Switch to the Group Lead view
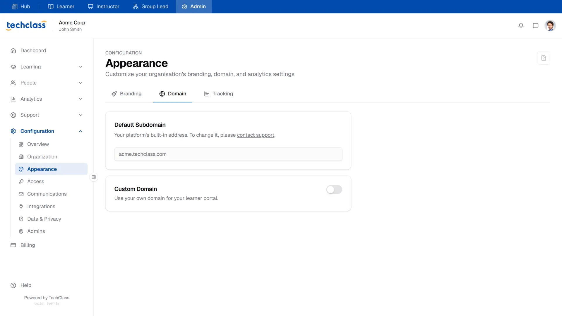 click(150, 6)
